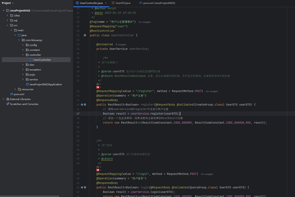Viewport: 295px width, 197px height.
Task: Click 'no usages' hint after /register mapping
Action: point(212,91)
